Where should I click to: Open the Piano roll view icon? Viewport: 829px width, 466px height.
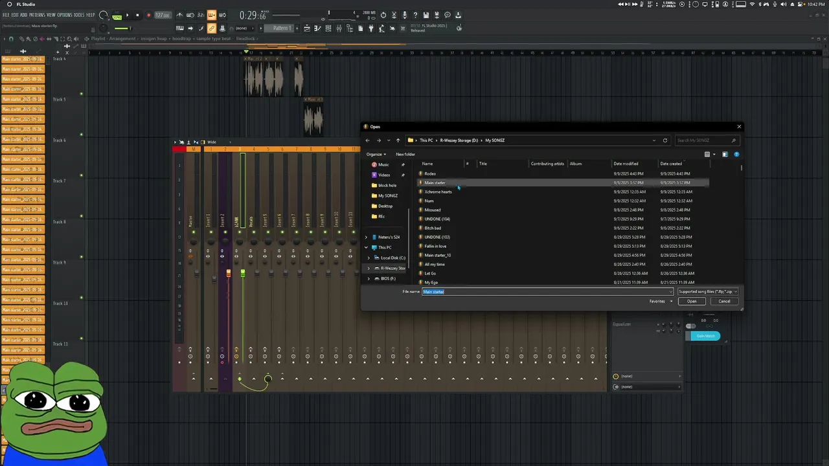pos(317,28)
